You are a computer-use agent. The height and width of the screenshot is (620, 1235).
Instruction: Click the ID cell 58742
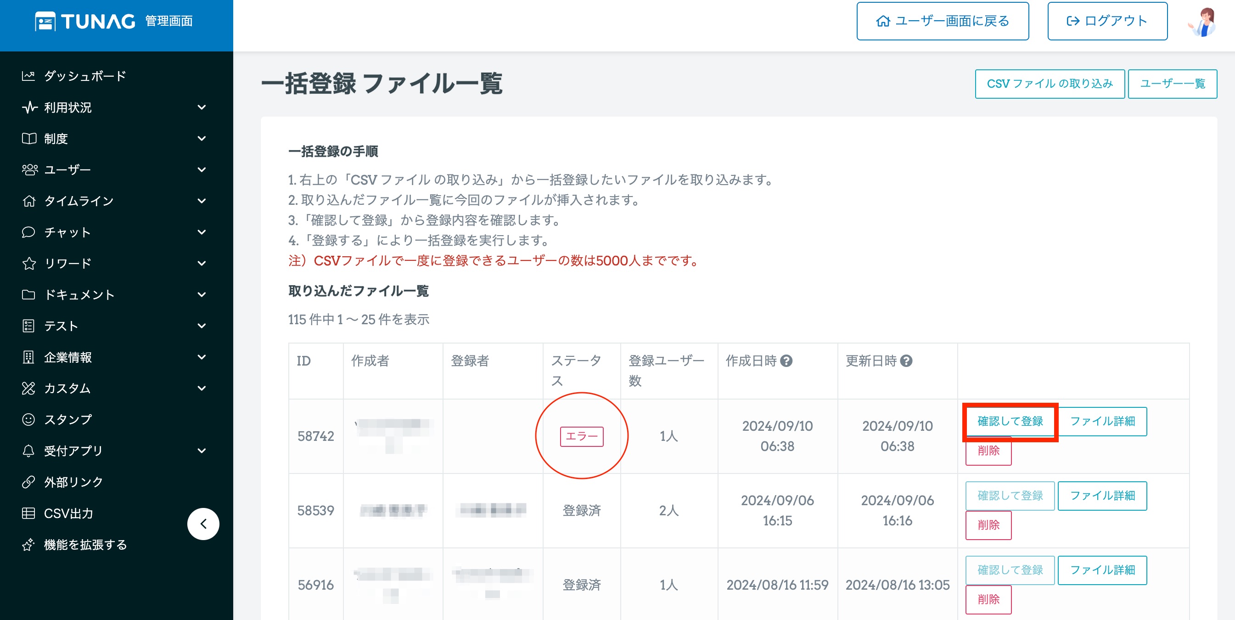pyautogui.click(x=315, y=436)
